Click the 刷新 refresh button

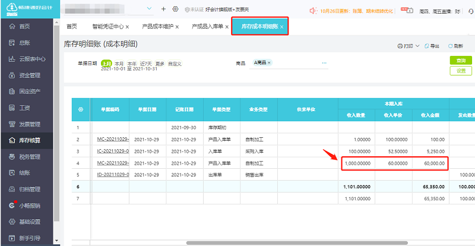456,46
